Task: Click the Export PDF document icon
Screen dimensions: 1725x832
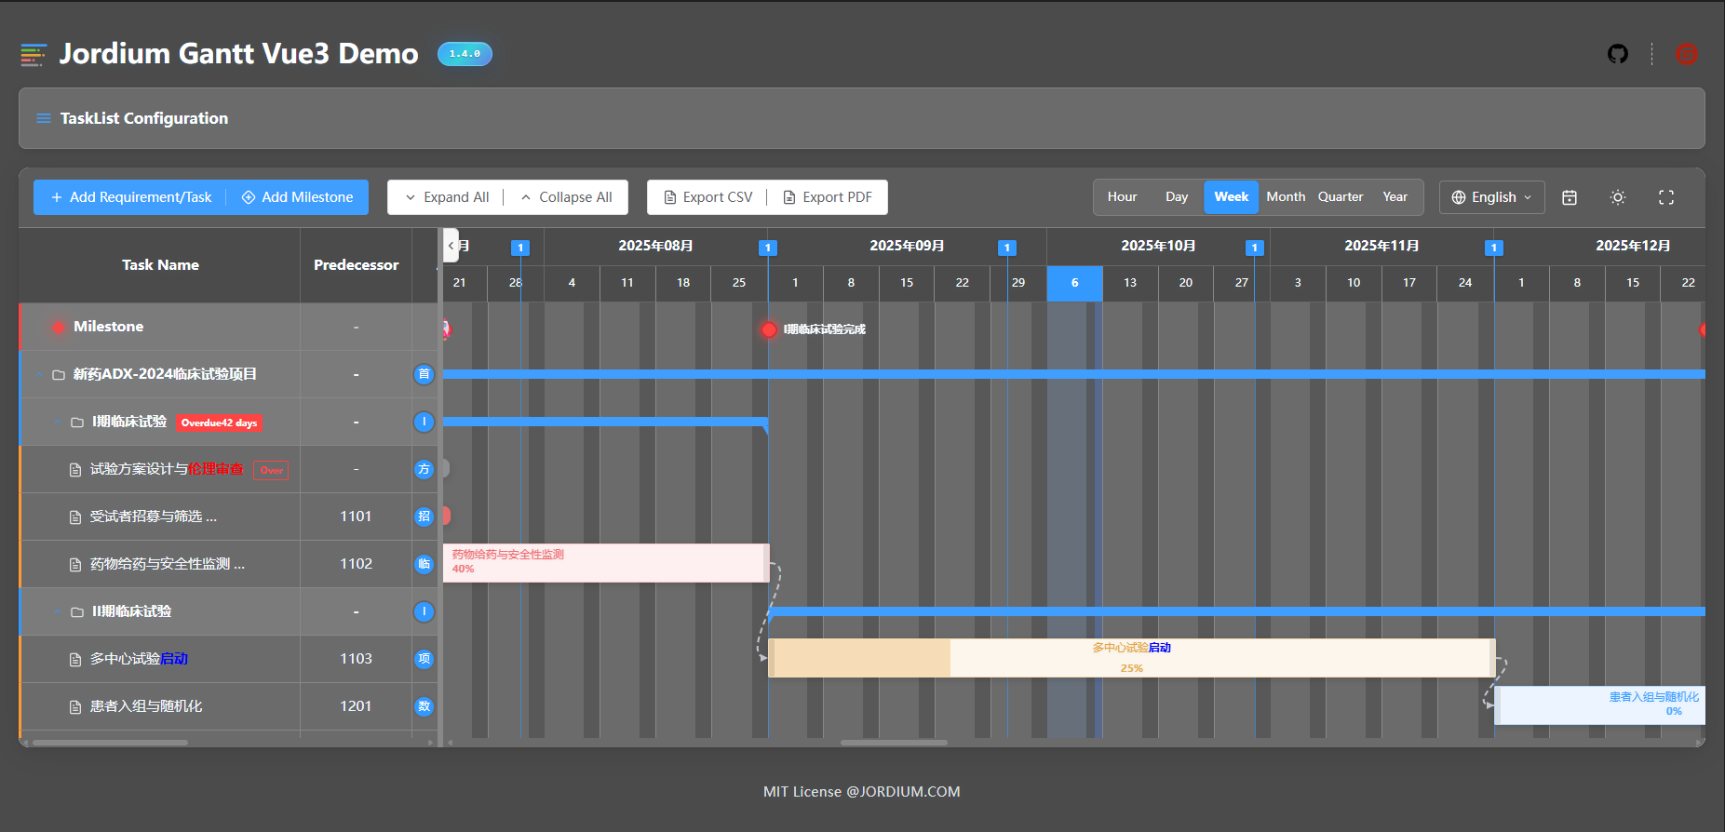Action: 789,197
